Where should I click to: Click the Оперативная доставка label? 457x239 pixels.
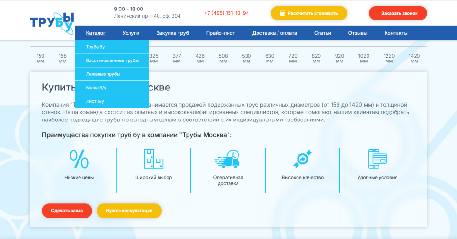[x=228, y=180]
